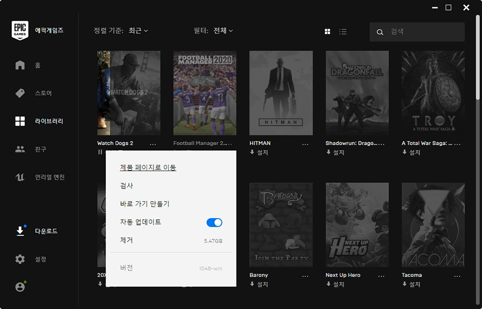The height and width of the screenshot is (309, 482).
Task: Click the search magnifier icon
Action: [380, 32]
